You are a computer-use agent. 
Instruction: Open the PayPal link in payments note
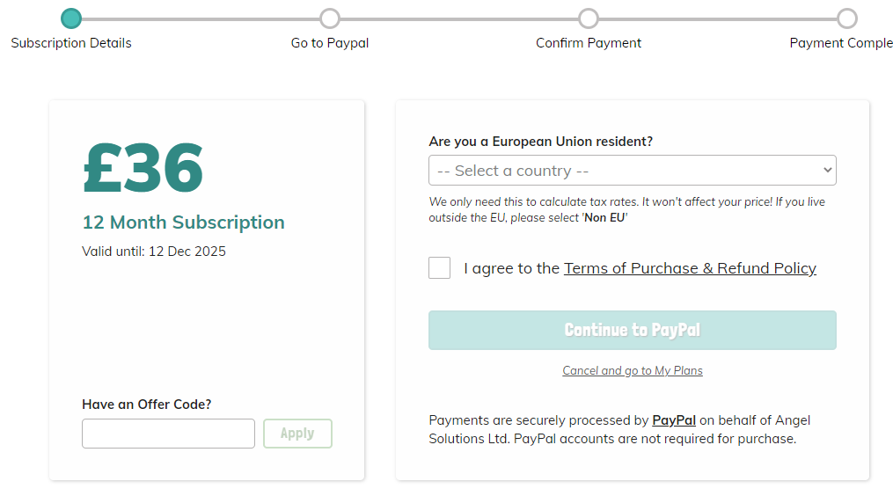674,420
